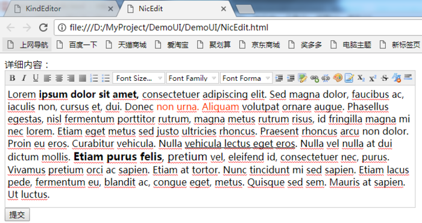Click the 提交 submit button

17,215
